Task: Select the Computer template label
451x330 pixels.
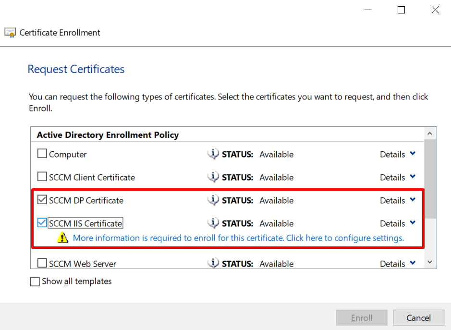Action: pyautogui.click(x=68, y=155)
